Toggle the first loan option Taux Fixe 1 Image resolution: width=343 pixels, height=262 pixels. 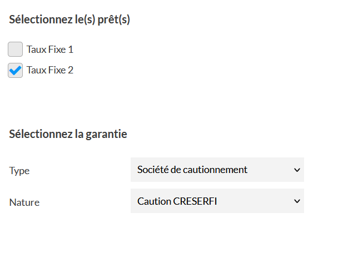coord(16,50)
